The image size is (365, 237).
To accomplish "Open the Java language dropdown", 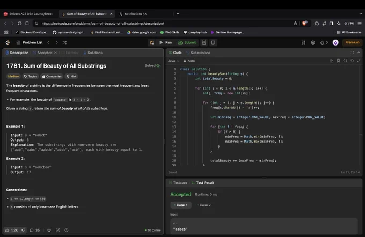I will (x=173, y=61).
